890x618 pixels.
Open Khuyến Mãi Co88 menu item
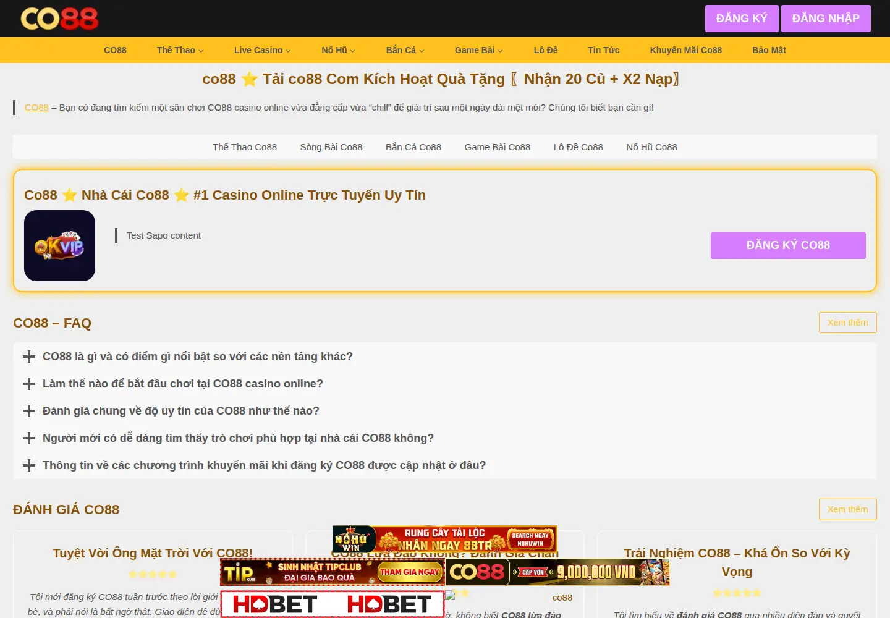tap(685, 50)
